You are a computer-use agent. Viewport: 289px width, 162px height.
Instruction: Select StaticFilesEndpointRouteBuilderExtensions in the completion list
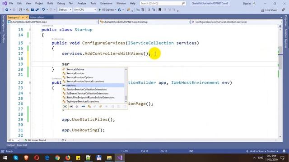pyautogui.click(x=93, y=98)
